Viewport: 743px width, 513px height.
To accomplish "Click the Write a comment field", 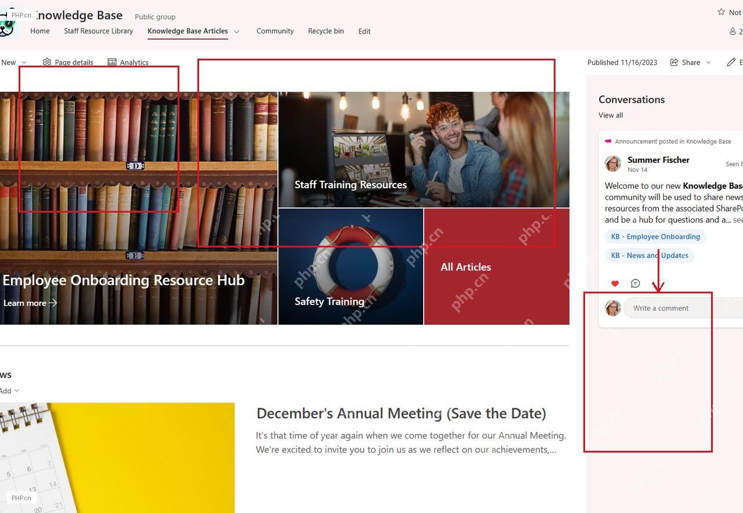I will tap(683, 308).
